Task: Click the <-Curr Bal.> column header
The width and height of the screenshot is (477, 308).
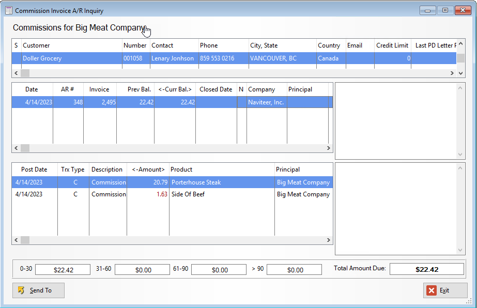Action: (x=175, y=89)
